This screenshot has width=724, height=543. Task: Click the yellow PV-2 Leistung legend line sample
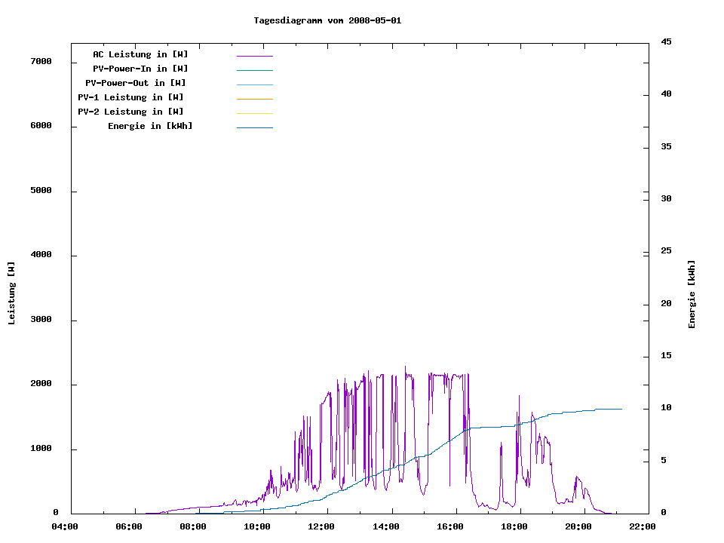click(x=254, y=113)
